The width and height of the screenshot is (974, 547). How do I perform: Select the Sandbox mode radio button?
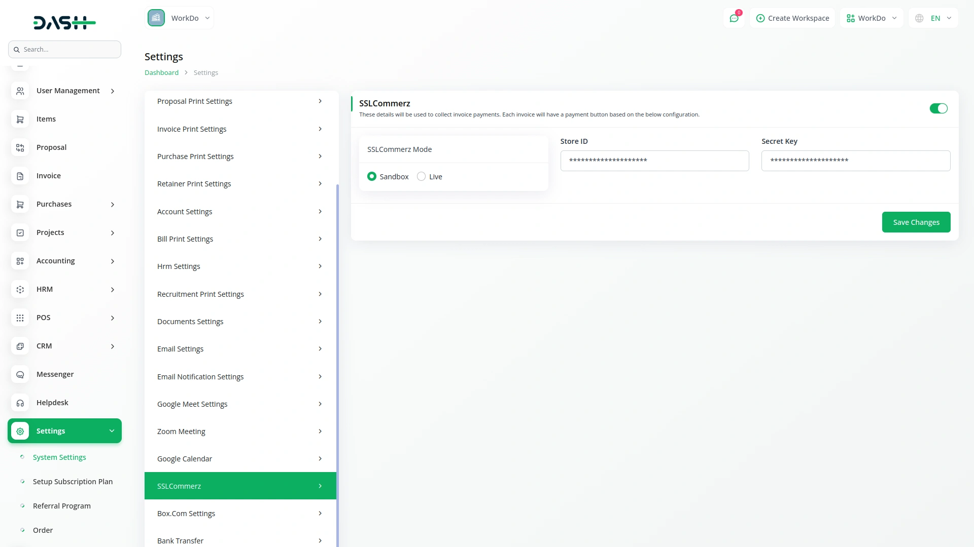coord(372,176)
